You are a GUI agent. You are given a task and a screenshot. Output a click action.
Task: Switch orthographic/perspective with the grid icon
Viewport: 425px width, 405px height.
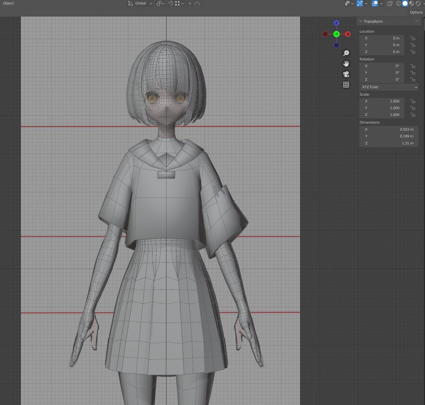click(346, 85)
